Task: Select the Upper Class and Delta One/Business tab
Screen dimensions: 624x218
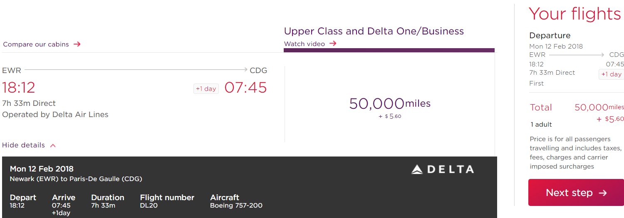Action: coord(374,31)
